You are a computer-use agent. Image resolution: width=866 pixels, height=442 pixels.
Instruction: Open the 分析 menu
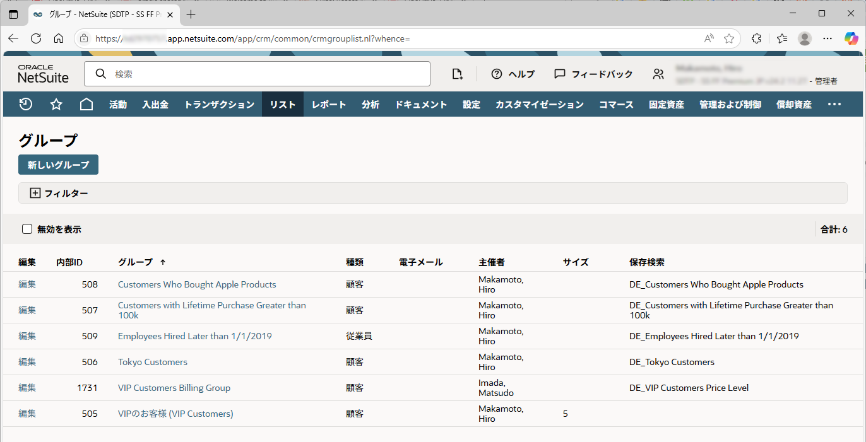click(371, 104)
